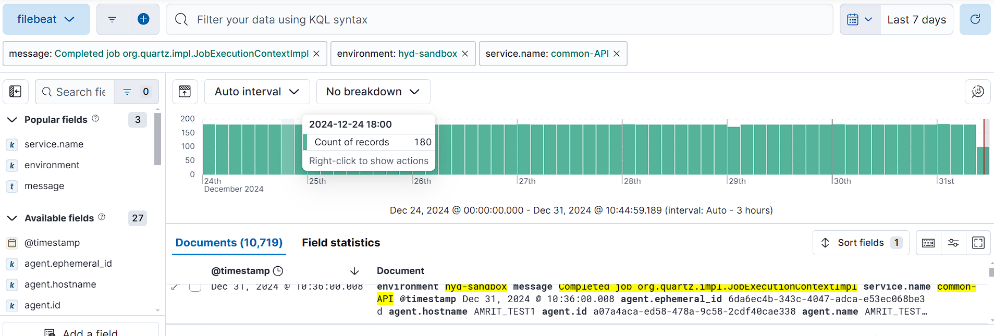
Task: Open keyboard shortcuts icon in grid toolbar
Action: [x=928, y=243]
